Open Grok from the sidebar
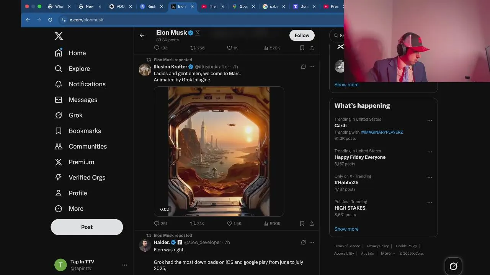490x275 pixels. (x=69, y=115)
